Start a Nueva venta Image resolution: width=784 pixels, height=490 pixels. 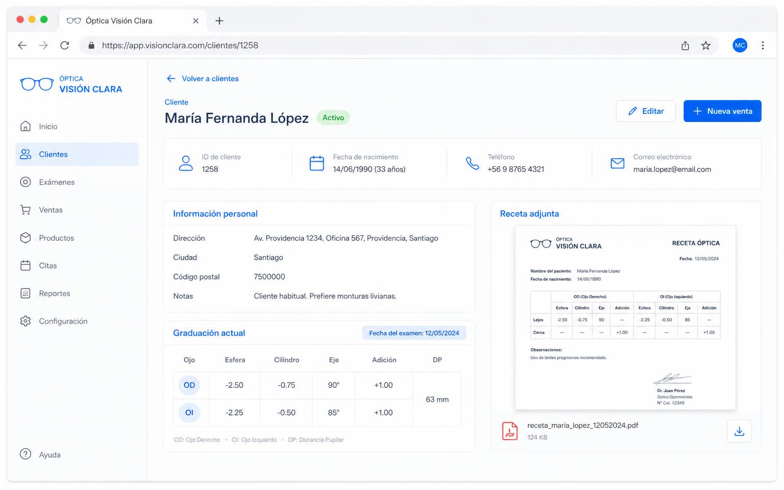(722, 111)
